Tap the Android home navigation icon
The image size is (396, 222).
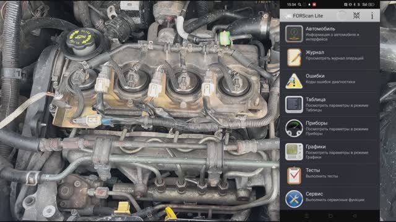(330, 216)
